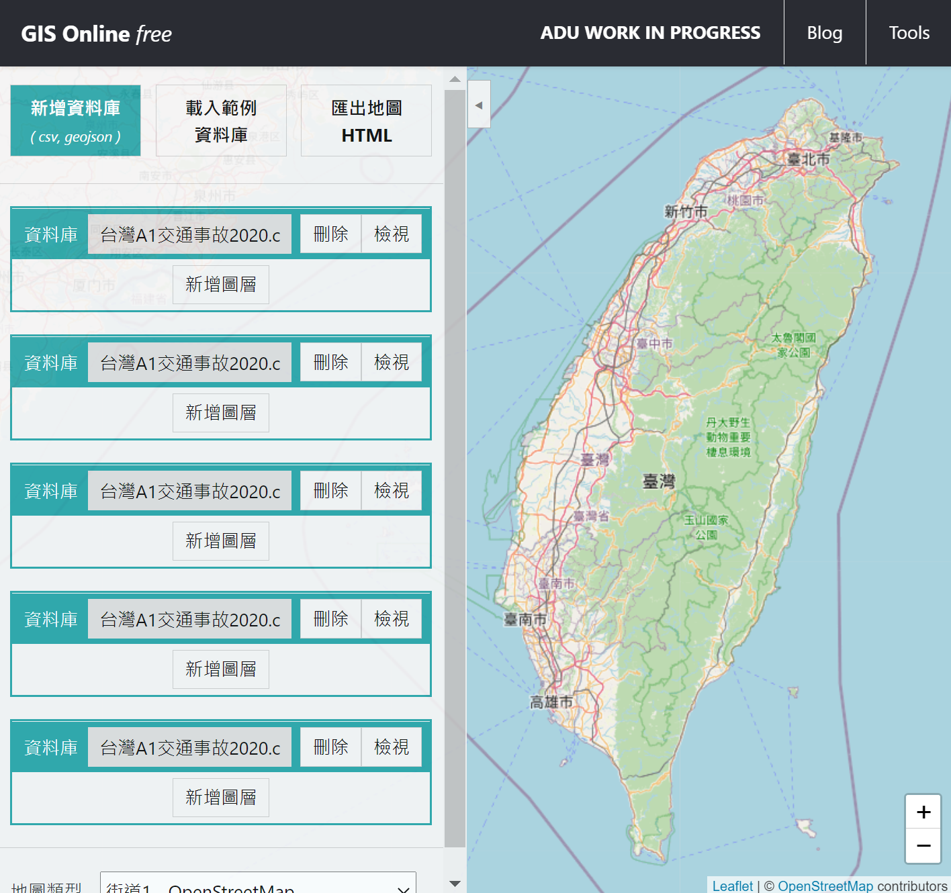
Task: Delete the second database with 刪除
Action: coord(330,363)
